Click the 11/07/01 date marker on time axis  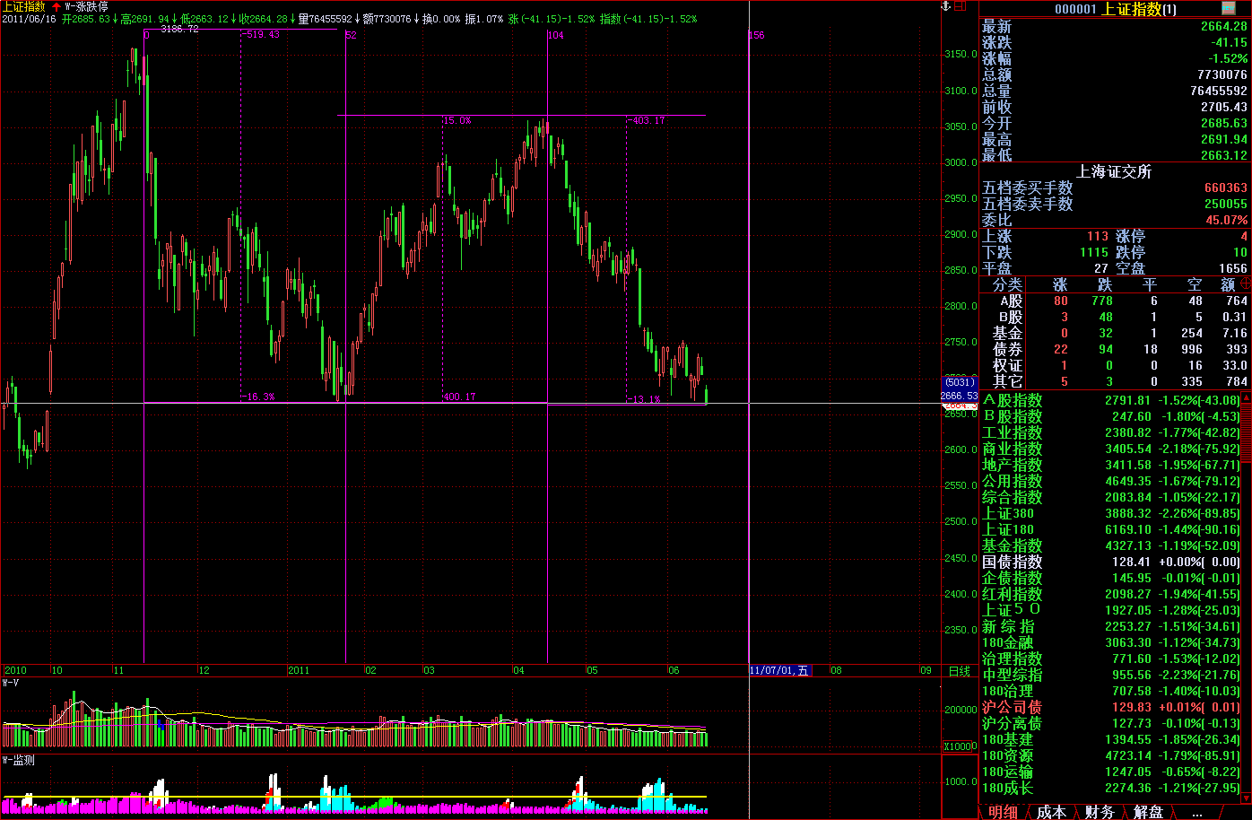778,670
